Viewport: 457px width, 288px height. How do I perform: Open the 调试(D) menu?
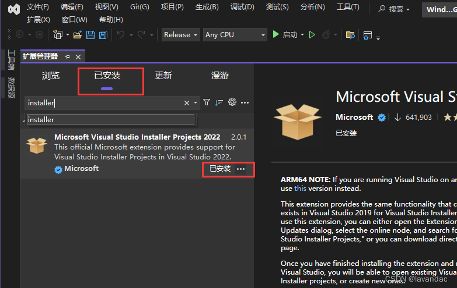[x=242, y=7]
